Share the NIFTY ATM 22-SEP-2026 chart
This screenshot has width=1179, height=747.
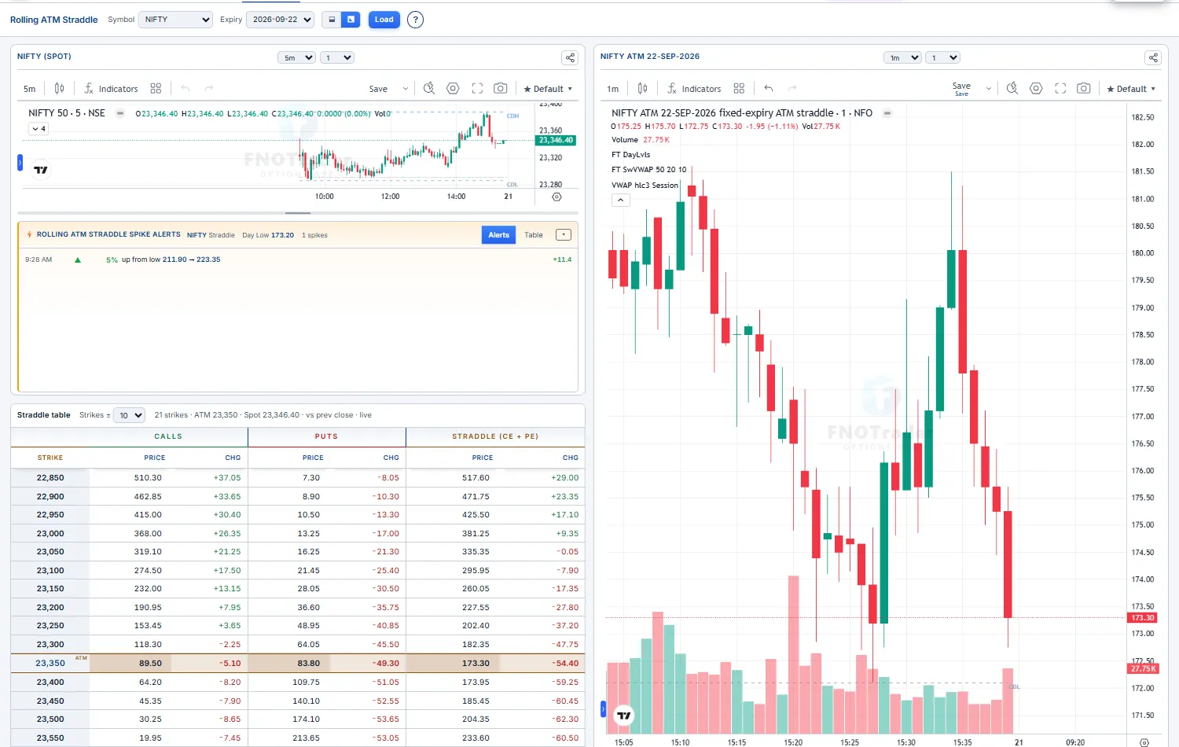[1153, 57]
